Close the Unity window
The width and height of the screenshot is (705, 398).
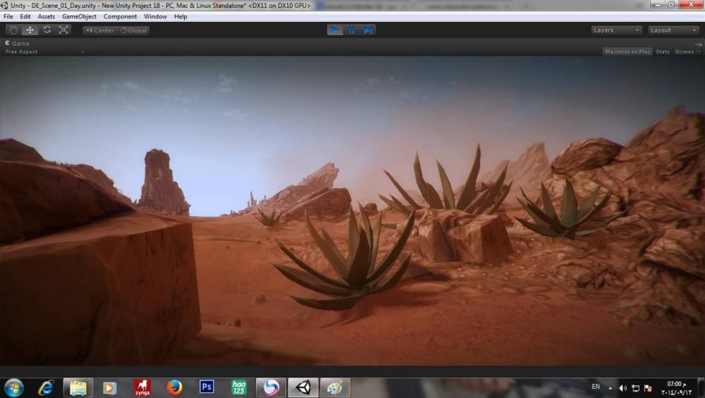(691, 4)
